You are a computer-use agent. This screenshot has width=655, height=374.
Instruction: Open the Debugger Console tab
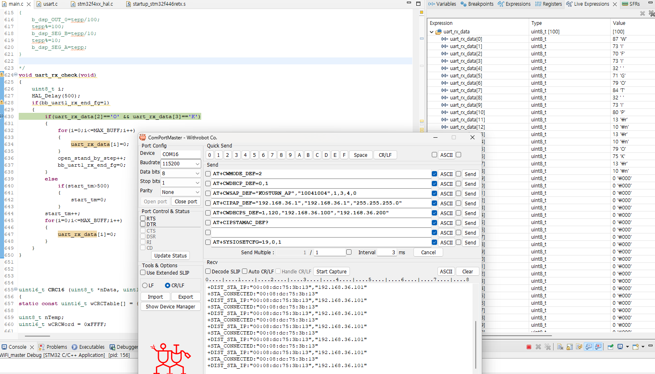click(x=124, y=347)
